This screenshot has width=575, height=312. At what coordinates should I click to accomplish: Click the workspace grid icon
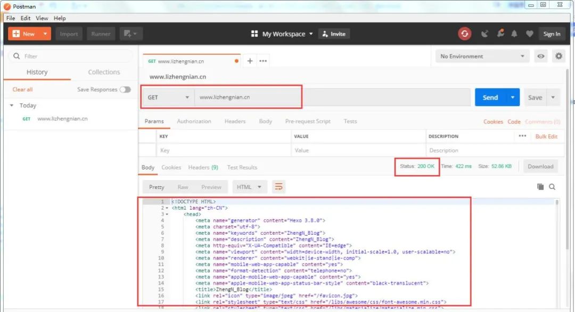pyautogui.click(x=254, y=34)
